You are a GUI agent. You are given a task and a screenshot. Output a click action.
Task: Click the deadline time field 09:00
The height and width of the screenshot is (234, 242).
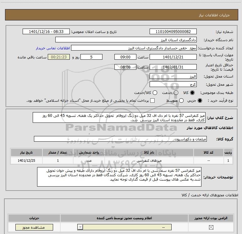click(125, 57)
